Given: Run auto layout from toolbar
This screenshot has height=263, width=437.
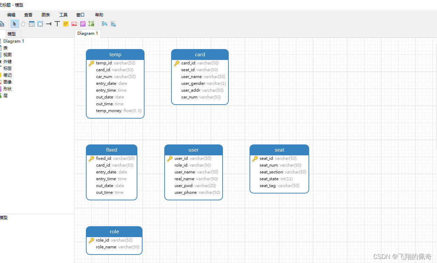Looking at the screenshot, I should (105, 24).
